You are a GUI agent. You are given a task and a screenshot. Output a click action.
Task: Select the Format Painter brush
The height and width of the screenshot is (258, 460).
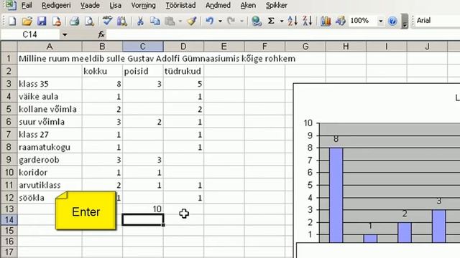[x=192, y=21]
